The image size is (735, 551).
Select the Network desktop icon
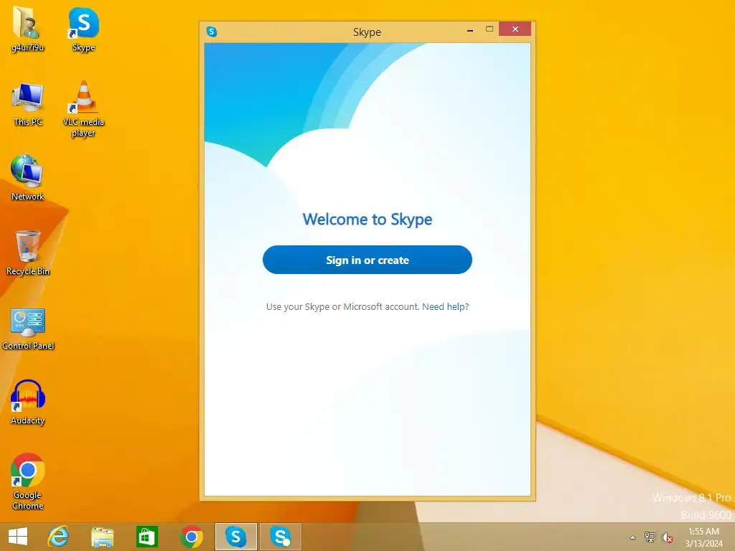pyautogui.click(x=28, y=178)
